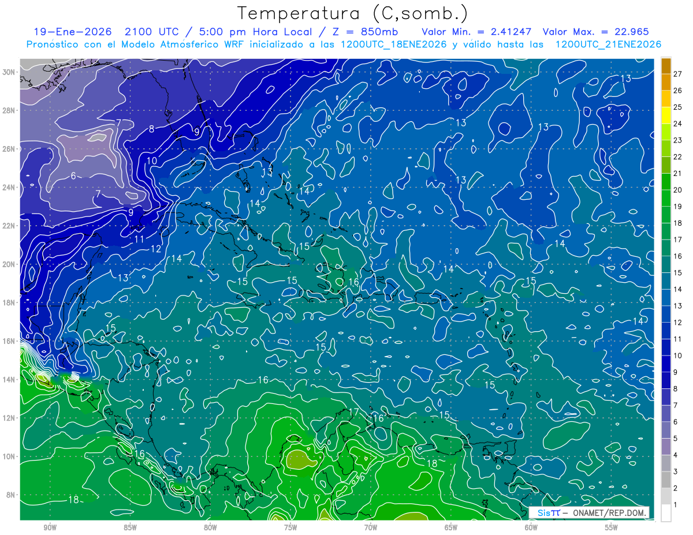The image size is (693, 535).
Task: Click the 20N latitude axis label
Action: point(9,264)
